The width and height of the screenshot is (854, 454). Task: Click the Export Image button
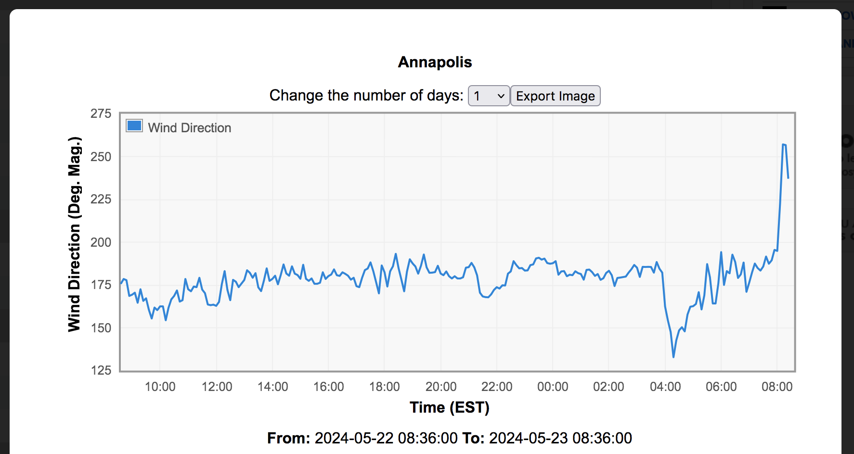click(555, 96)
